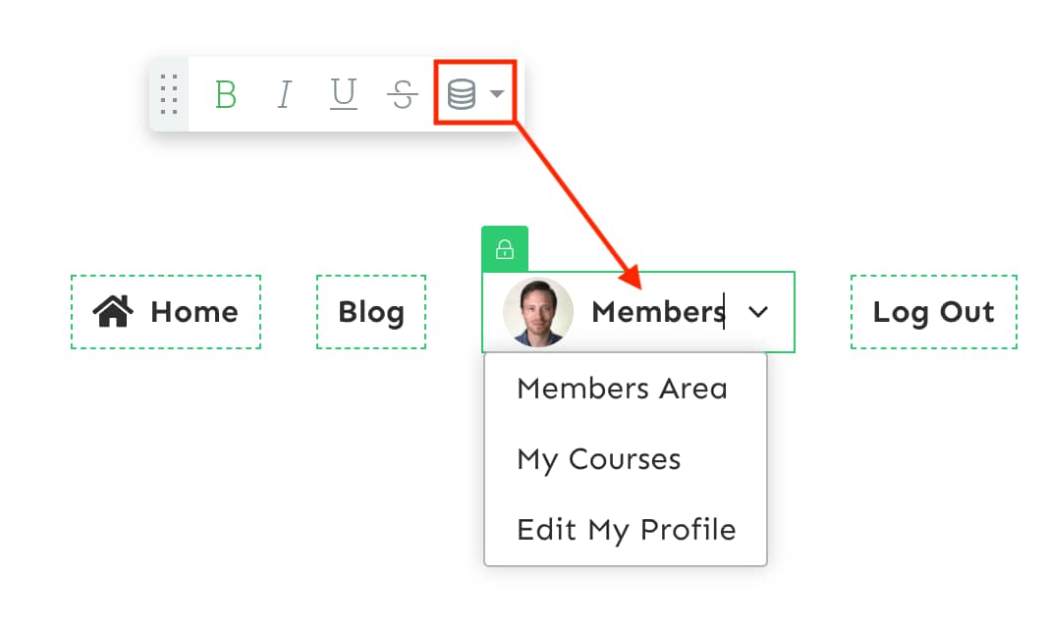Open the dropdown arrow beside the database icon
1047x626 pixels.
click(497, 94)
